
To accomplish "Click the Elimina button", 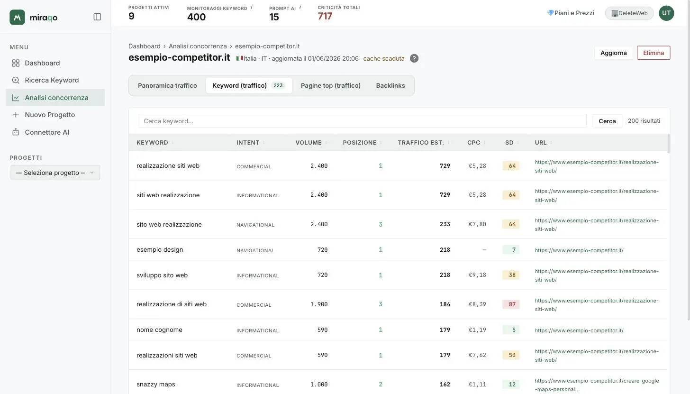I will pos(654,53).
